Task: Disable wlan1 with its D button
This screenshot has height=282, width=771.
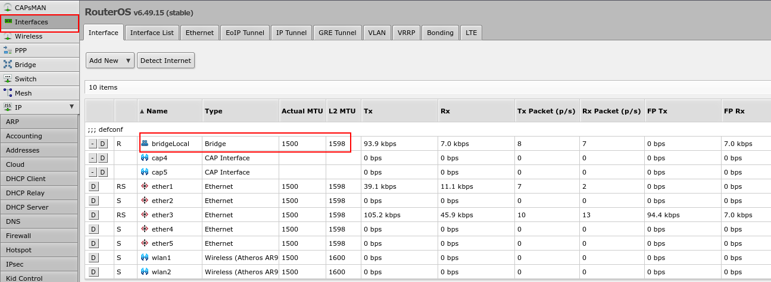Action: [x=93, y=258]
